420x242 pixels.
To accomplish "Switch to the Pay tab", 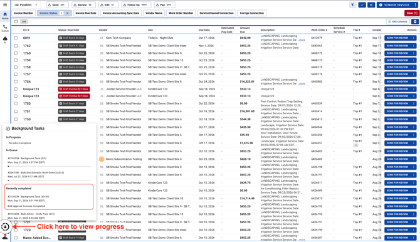I will (x=164, y=5).
